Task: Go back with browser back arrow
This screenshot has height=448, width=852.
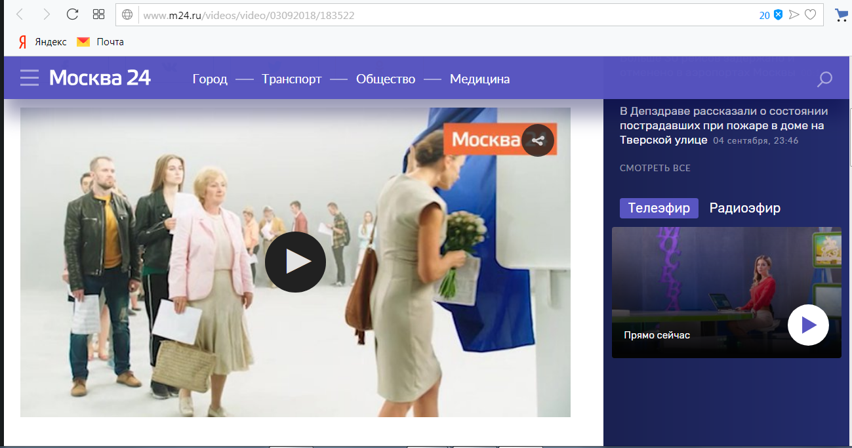Action: pyautogui.click(x=20, y=14)
